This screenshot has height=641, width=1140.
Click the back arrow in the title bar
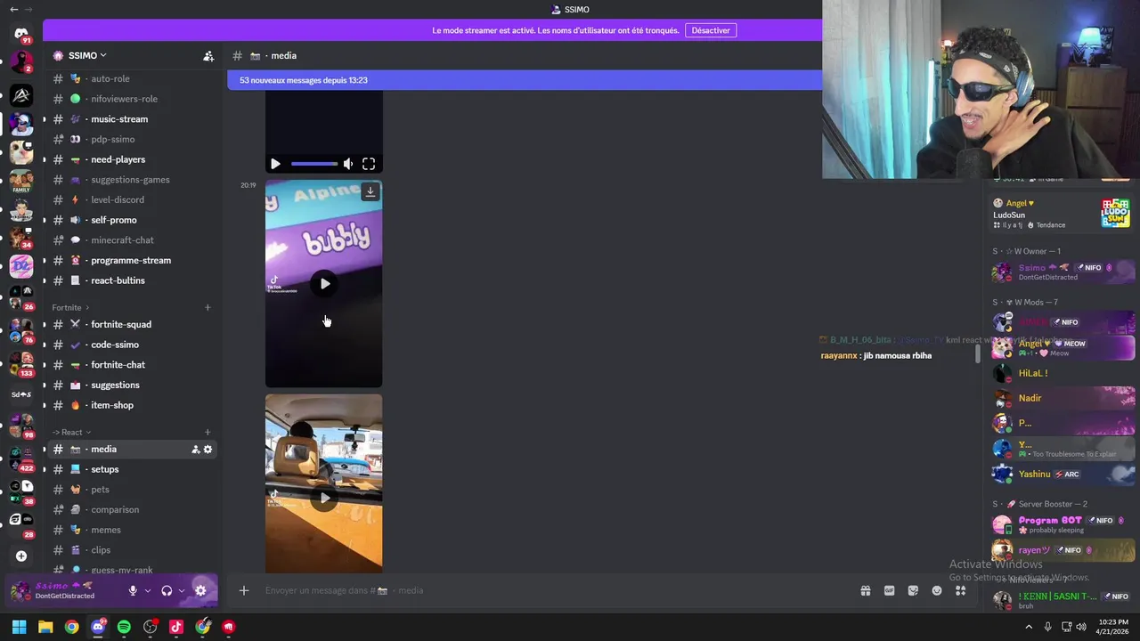tap(13, 9)
